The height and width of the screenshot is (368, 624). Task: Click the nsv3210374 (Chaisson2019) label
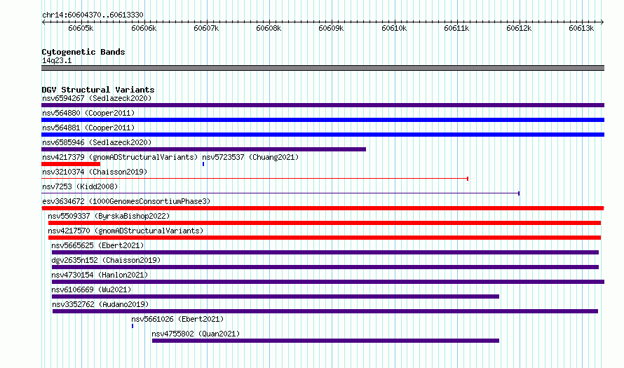point(95,172)
